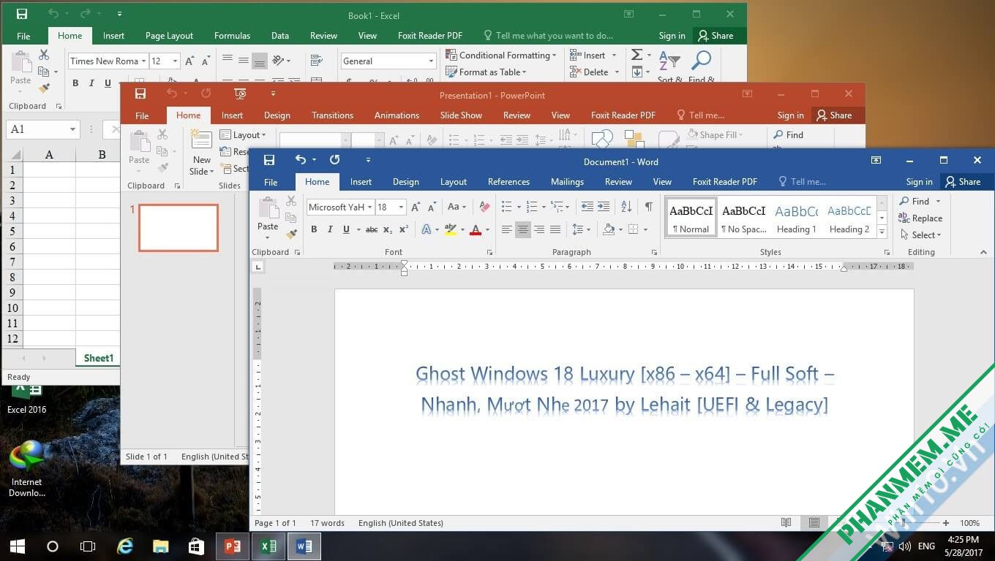
Task: Click Format as Table in Excel
Action: click(x=486, y=72)
